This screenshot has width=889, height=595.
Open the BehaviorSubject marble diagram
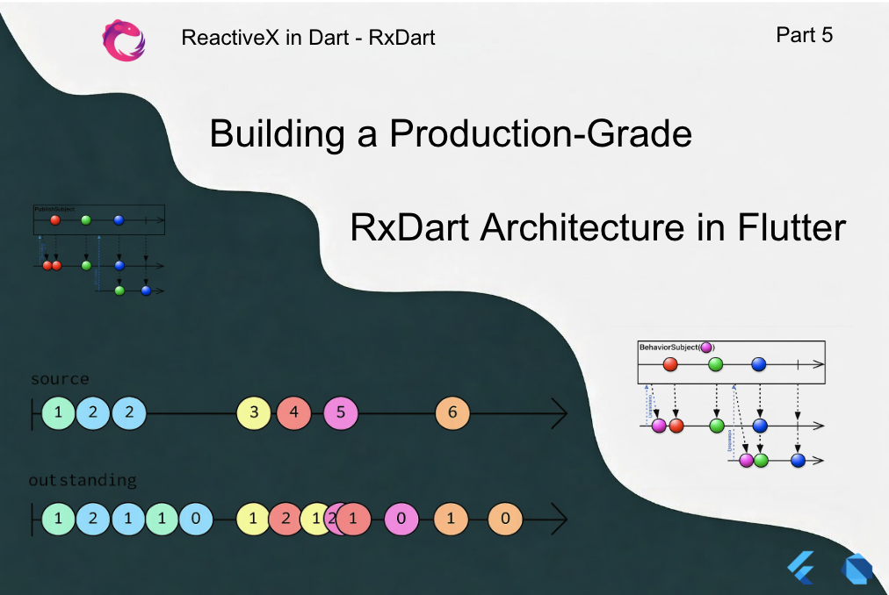pyautogui.click(x=731, y=404)
